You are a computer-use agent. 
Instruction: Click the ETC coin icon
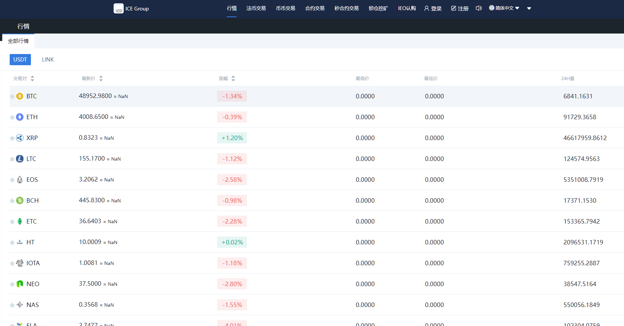(20, 221)
